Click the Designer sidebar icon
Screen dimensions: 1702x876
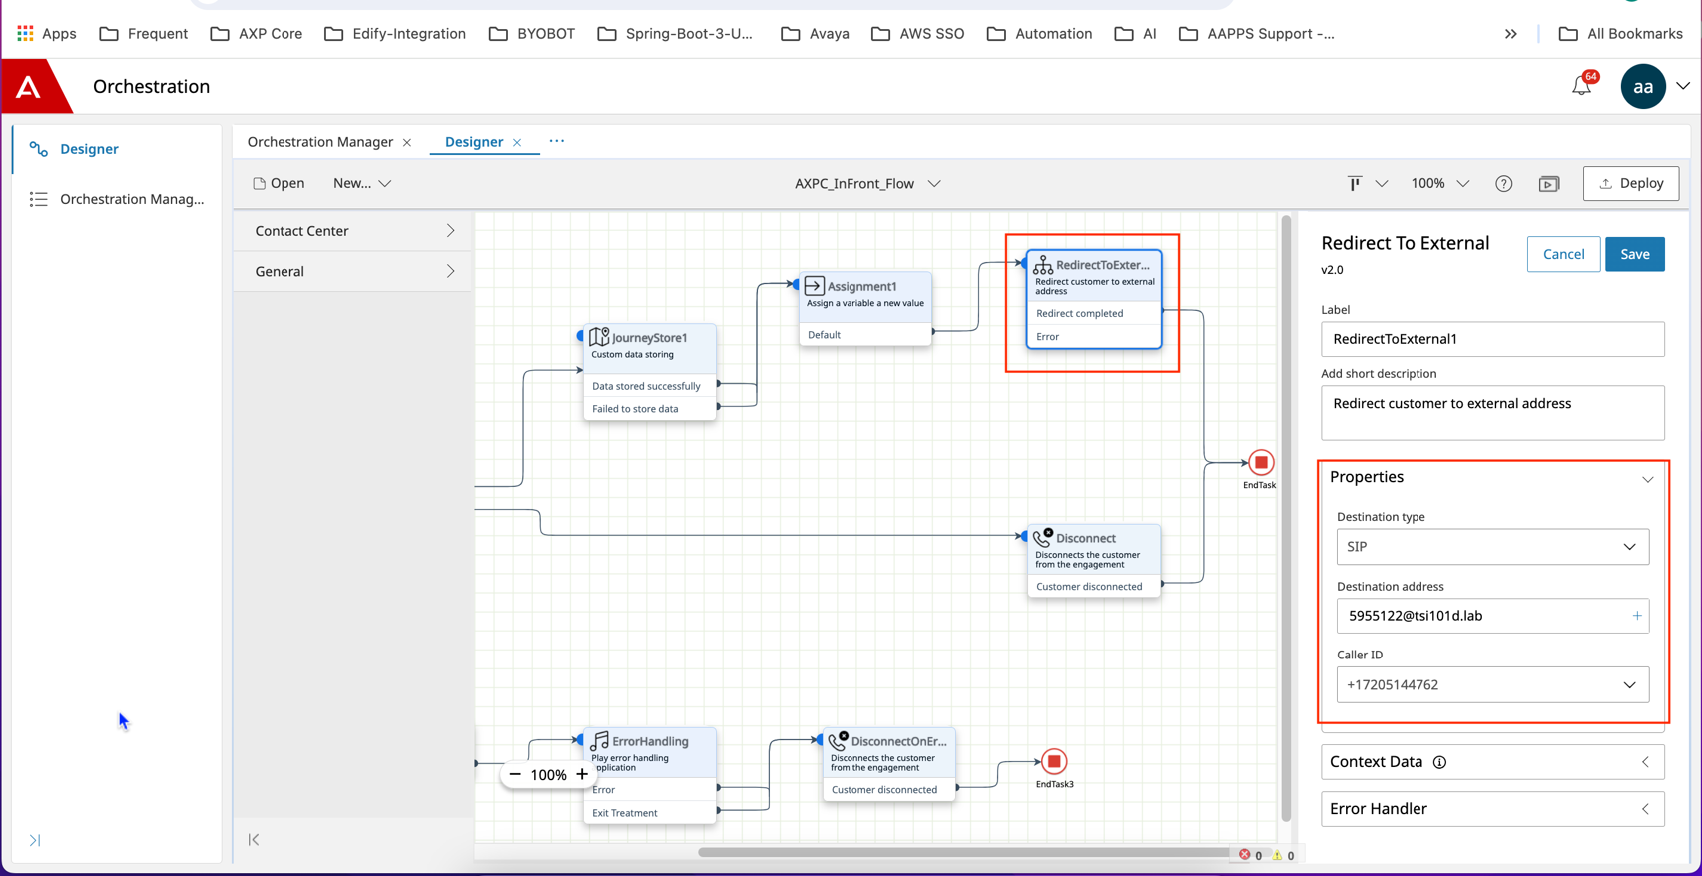tap(39, 149)
